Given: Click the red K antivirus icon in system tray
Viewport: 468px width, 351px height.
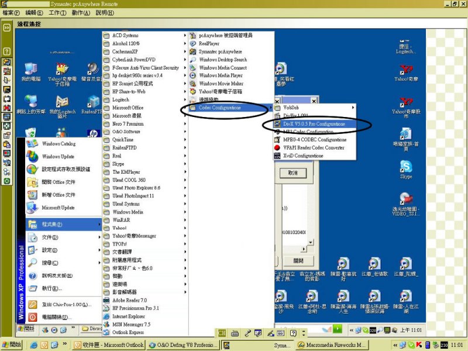Looking at the screenshot, I should click(x=419, y=345).
